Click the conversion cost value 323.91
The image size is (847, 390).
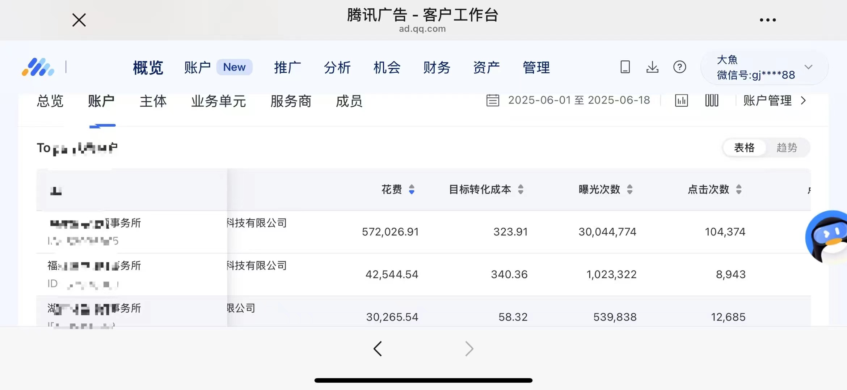coord(510,232)
